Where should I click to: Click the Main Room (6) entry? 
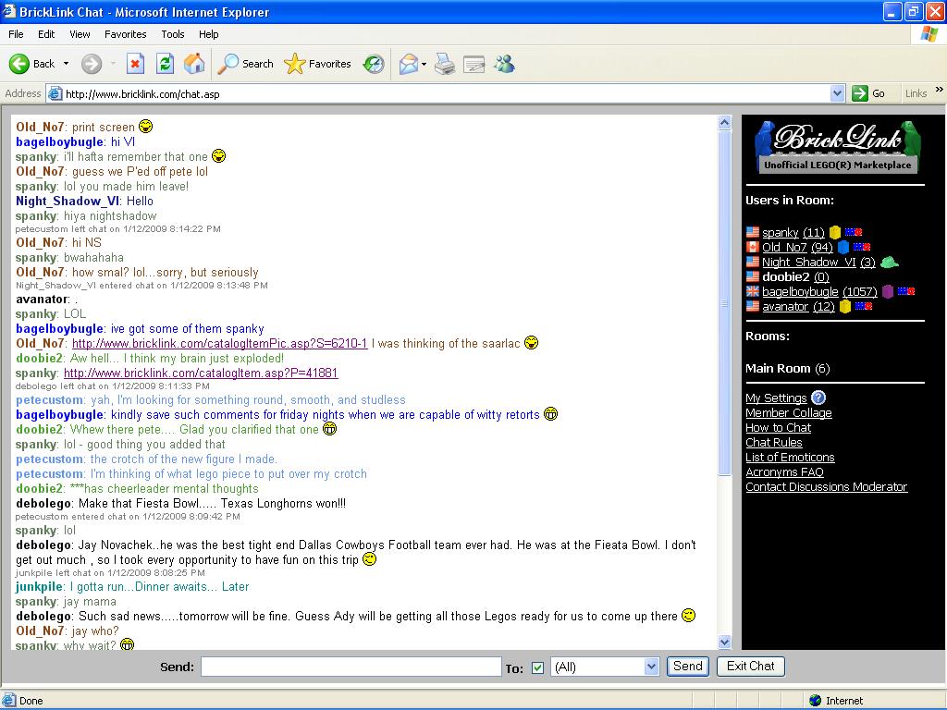788,368
